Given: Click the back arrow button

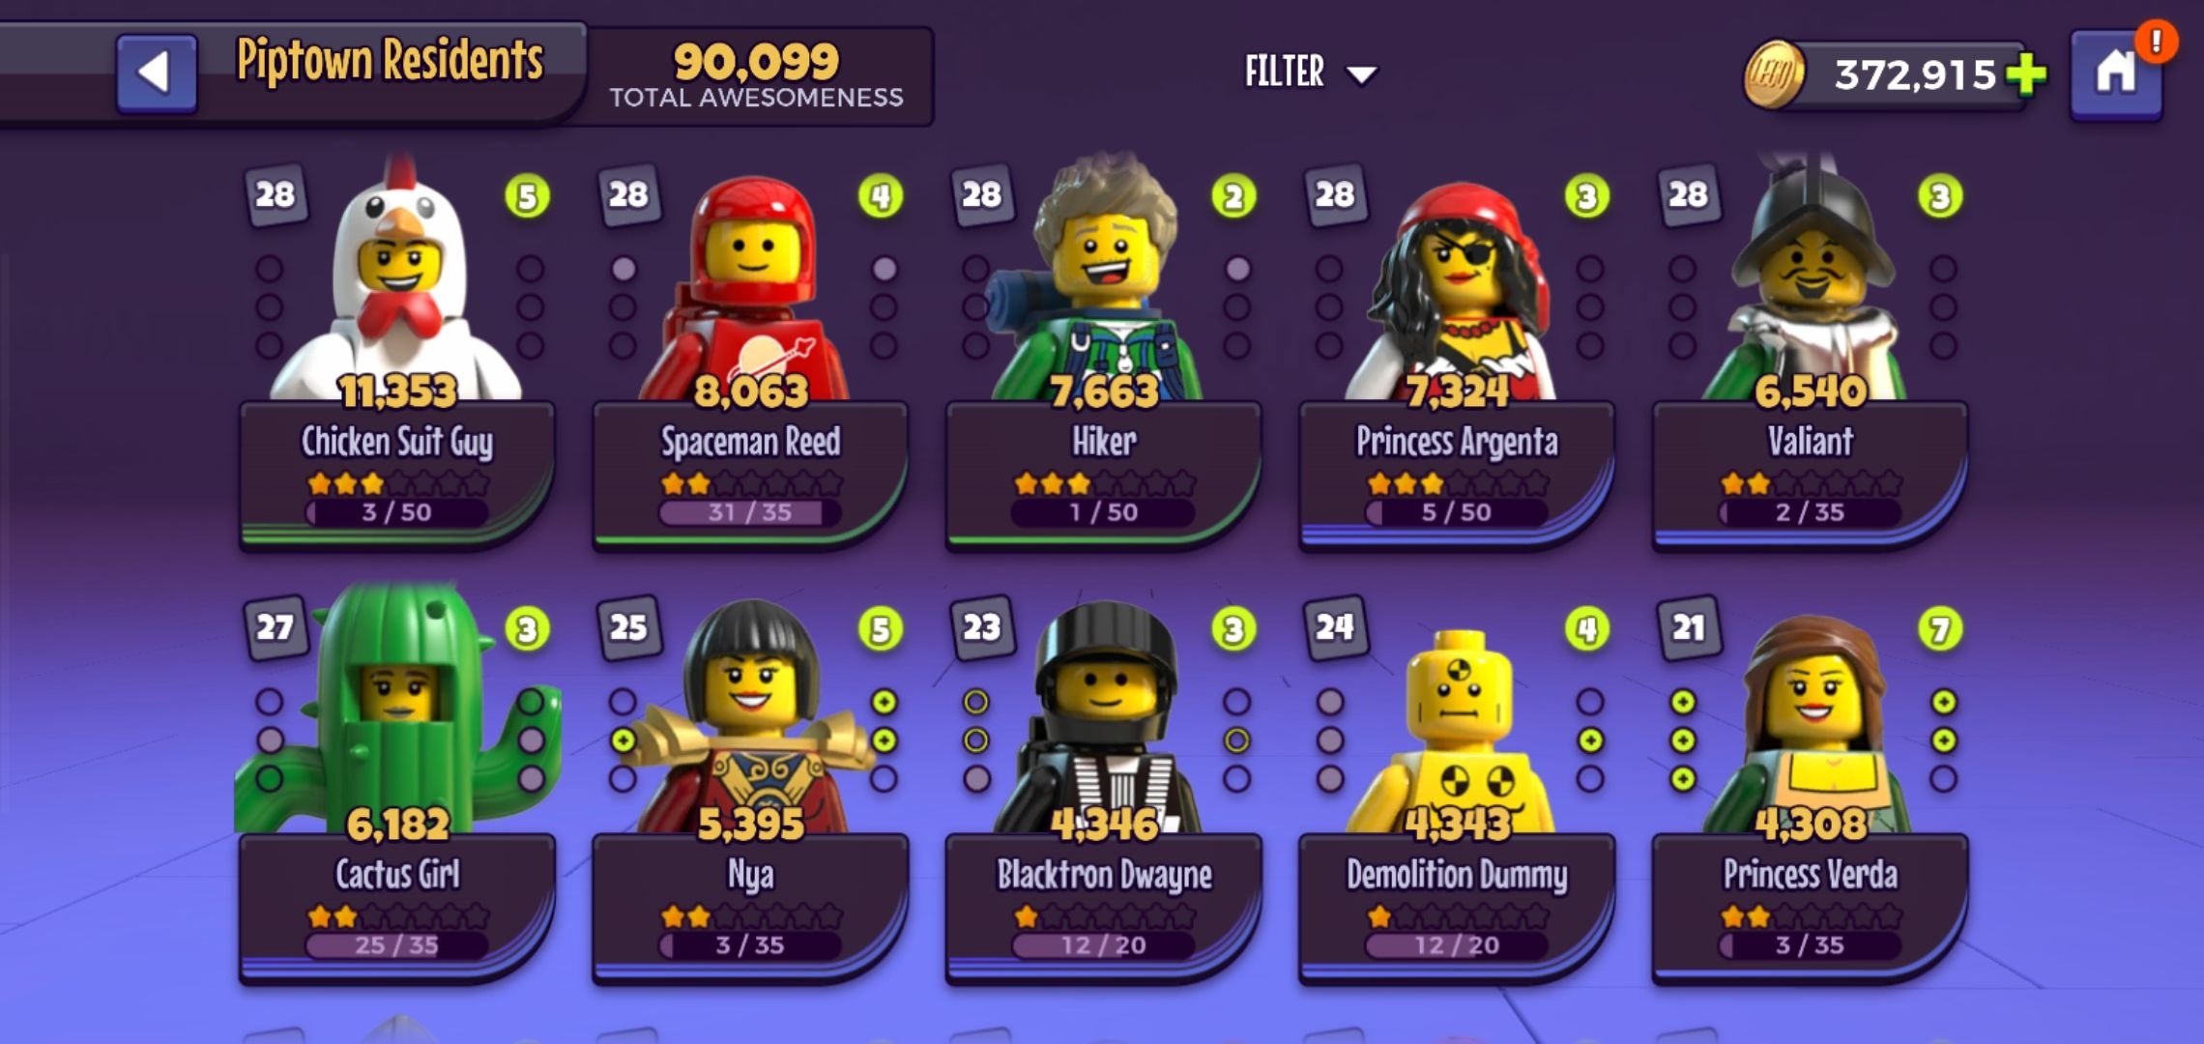Looking at the screenshot, I should coord(157,73).
